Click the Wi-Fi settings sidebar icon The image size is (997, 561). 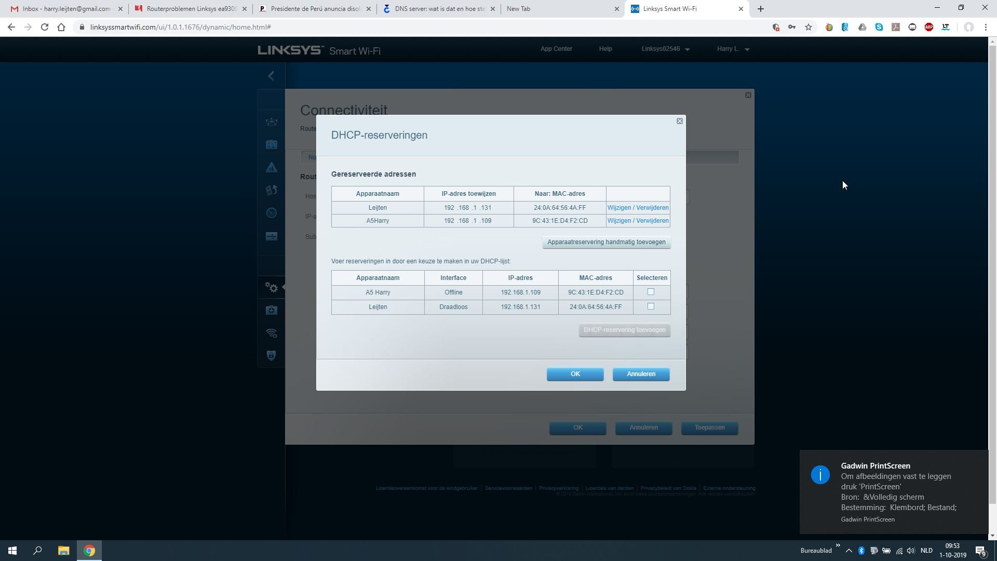click(271, 333)
